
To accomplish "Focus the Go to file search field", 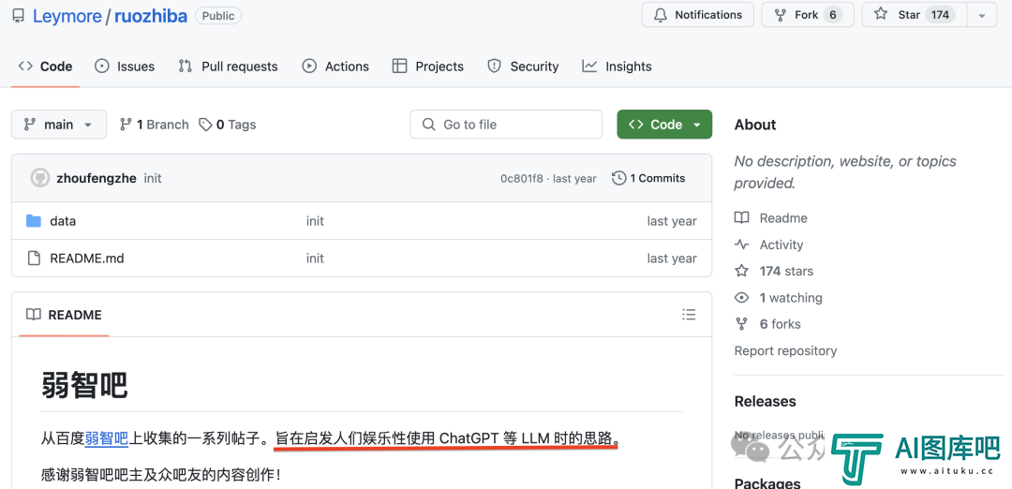I will [506, 125].
